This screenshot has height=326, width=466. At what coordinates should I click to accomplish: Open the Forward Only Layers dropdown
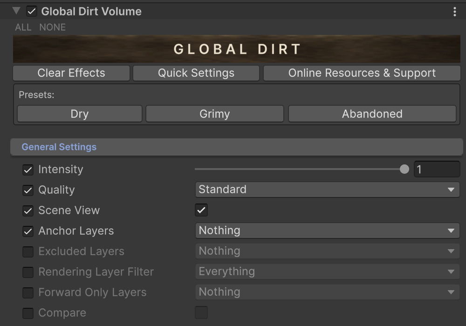pyautogui.click(x=327, y=292)
